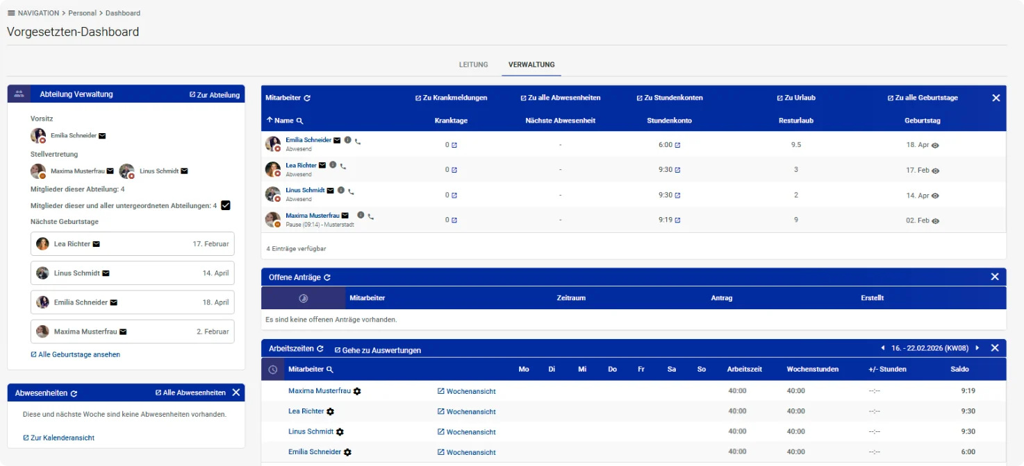
Task: Open Emilia Schneider's Kranktage external link icon
Action: click(x=454, y=146)
